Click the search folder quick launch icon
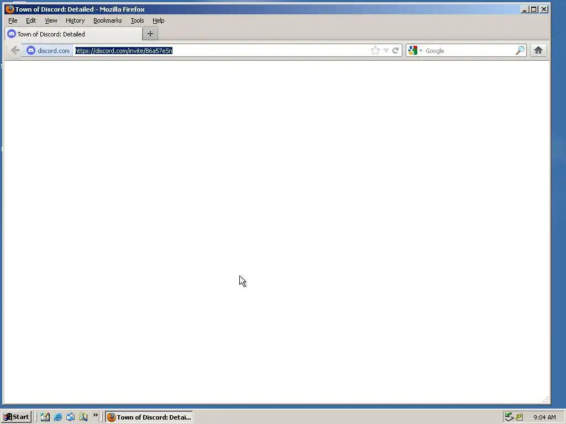Image resolution: width=566 pixels, height=424 pixels. point(83,417)
